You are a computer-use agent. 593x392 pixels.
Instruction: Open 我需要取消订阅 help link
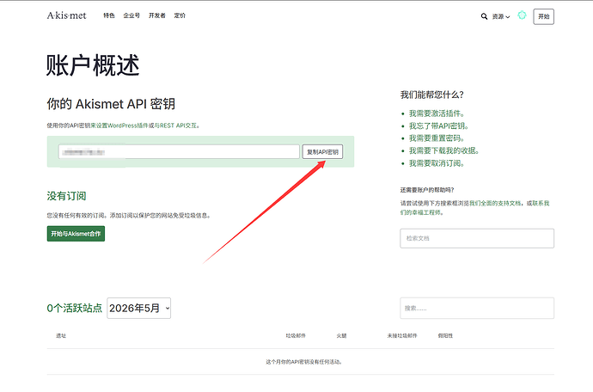click(x=437, y=163)
